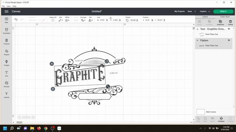The image size is (236, 132).
Task: Collapse the Text - Graphite Orna layer group
Action: [x=198, y=29]
